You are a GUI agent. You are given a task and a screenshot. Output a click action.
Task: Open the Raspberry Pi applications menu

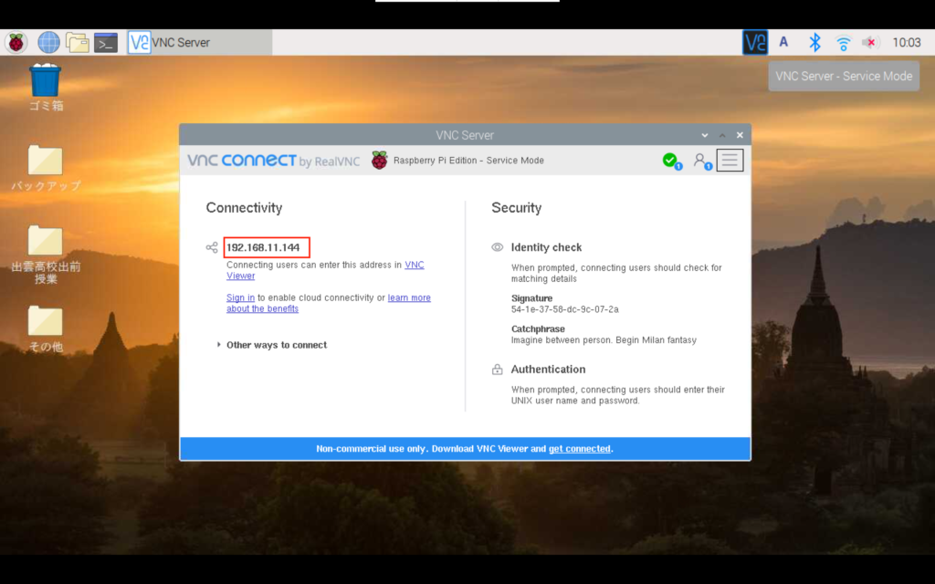click(16, 43)
